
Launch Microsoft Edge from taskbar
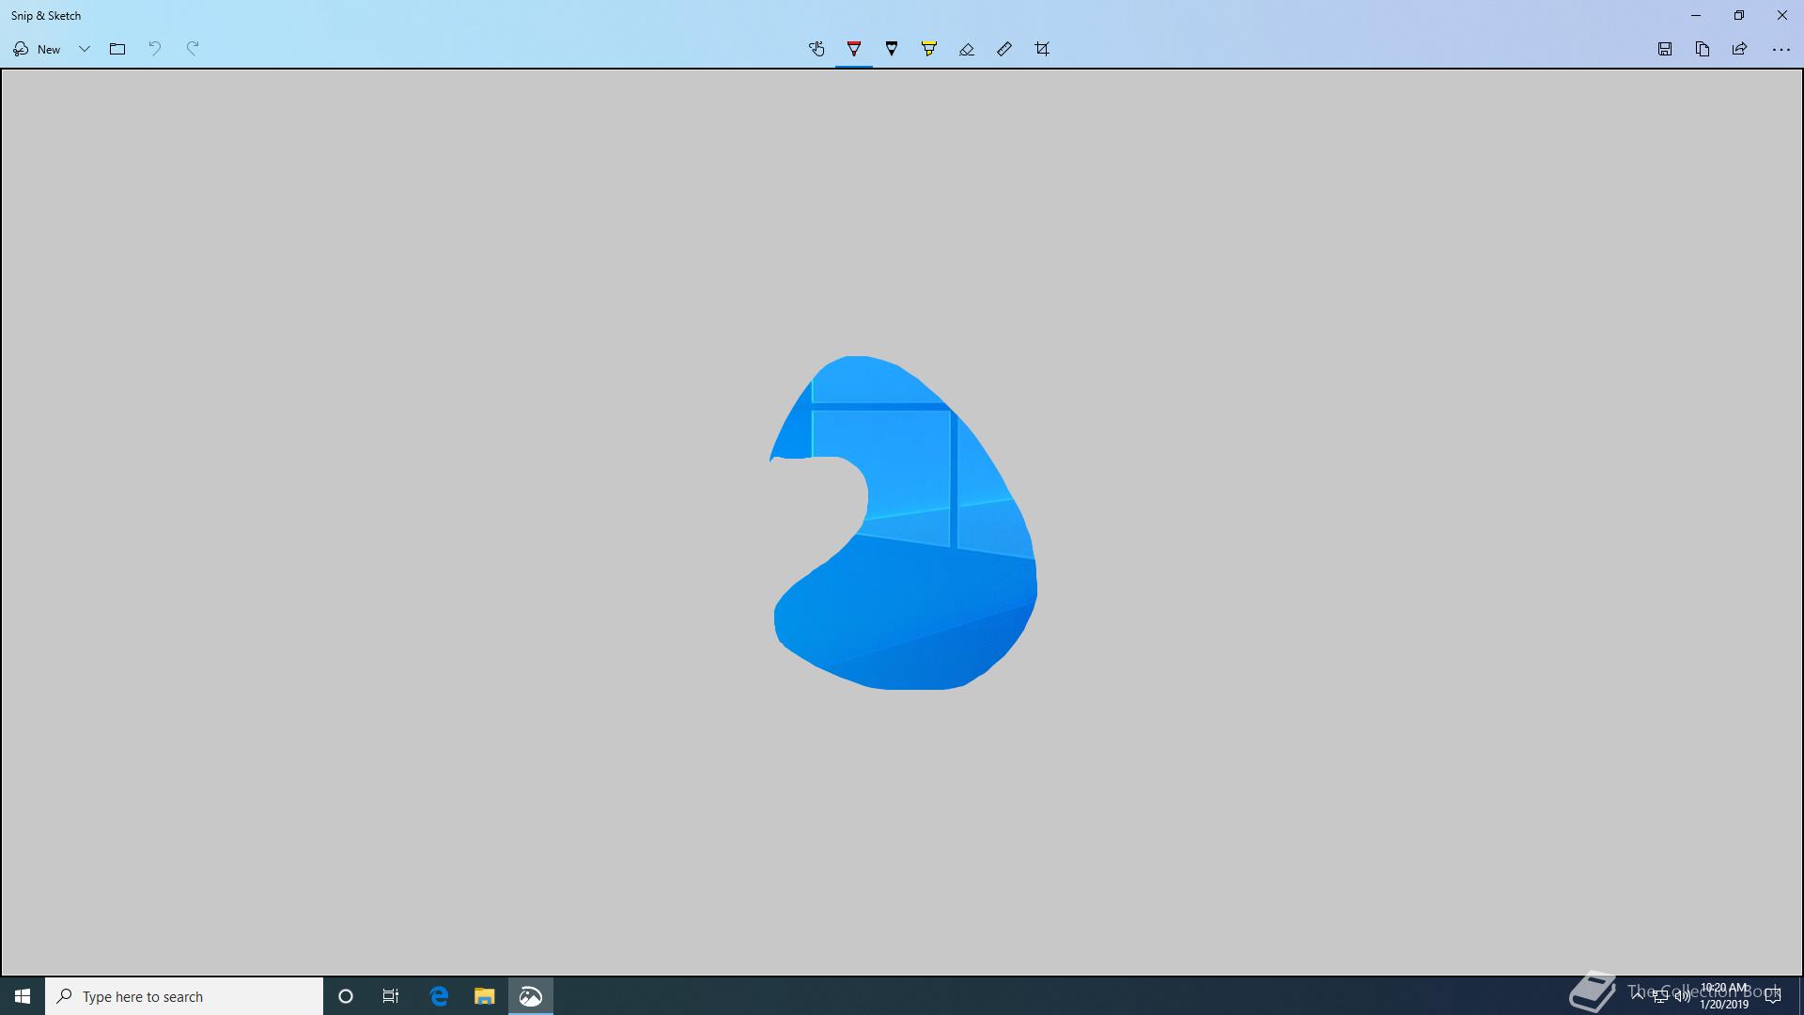click(439, 996)
